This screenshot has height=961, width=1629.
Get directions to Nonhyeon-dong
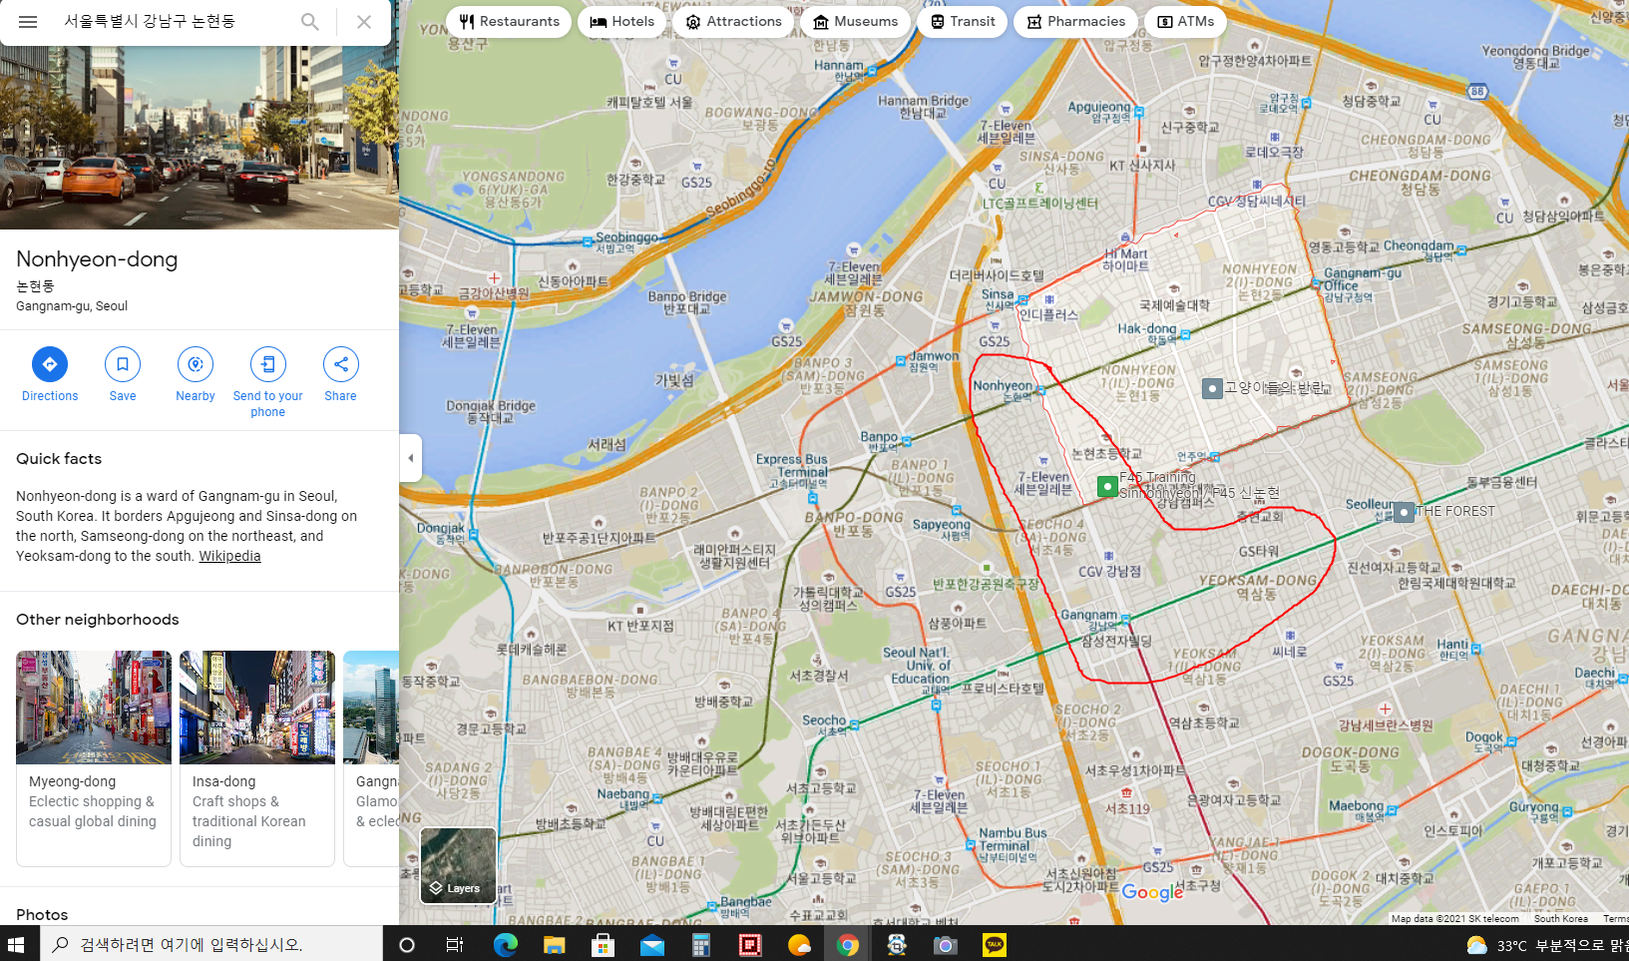click(x=50, y=364)
